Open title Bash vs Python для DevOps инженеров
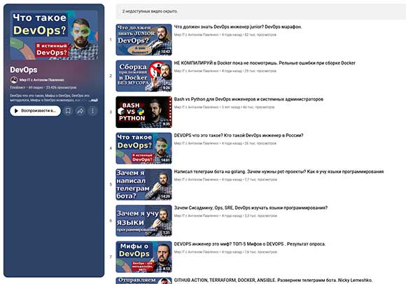The height and width of the screenshot is (284, 406). click(x=248, y=99)
